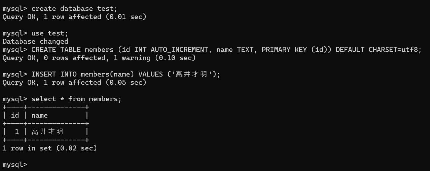Click the 'name TEXT' column definition
The image size is (430, 171).
pos(235,50)
